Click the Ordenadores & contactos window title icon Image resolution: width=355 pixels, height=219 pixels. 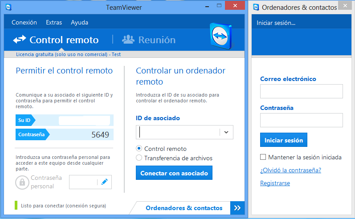(x=256, y=7)
